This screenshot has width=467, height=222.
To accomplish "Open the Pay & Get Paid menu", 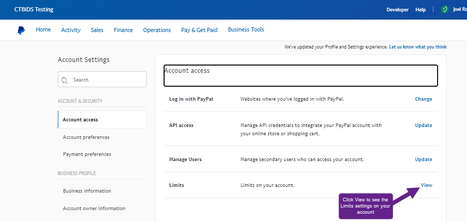I will point(199,30).
